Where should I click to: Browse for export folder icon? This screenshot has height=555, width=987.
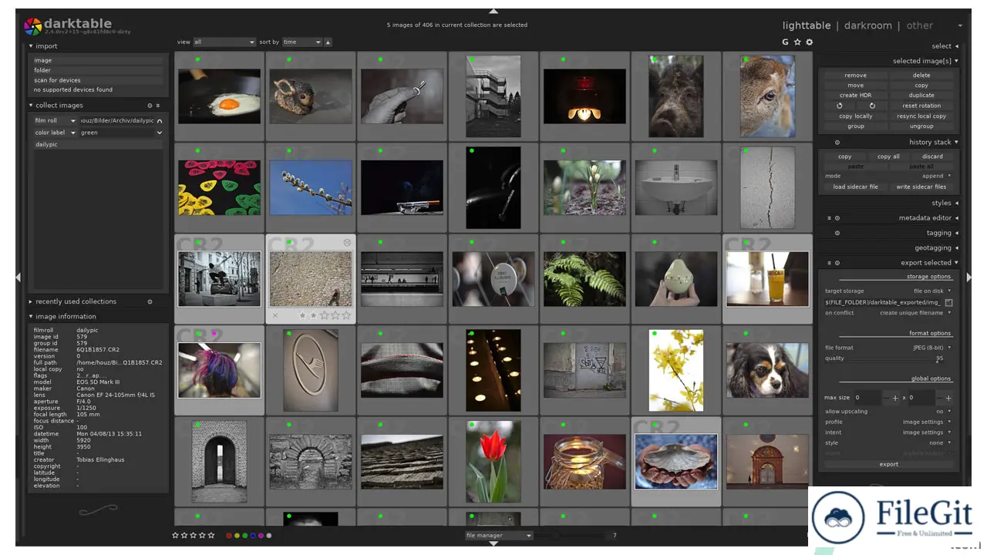[x=949, y=302]
